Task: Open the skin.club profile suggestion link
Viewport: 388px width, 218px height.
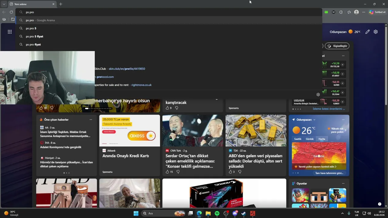Action: tap(127, 69)
